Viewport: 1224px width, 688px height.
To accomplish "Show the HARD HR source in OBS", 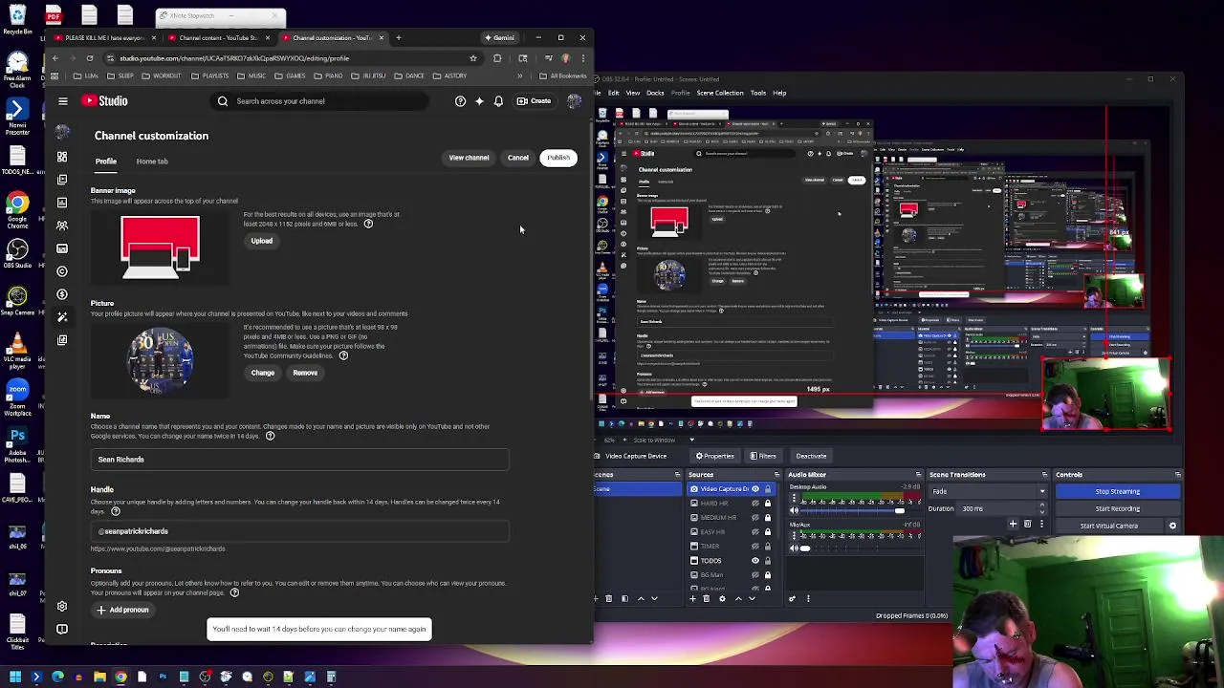I will [755, 504].
